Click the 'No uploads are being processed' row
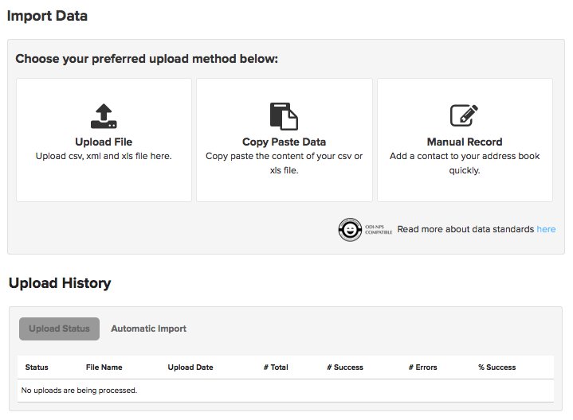The image size is (573, 420). point(79,391)
